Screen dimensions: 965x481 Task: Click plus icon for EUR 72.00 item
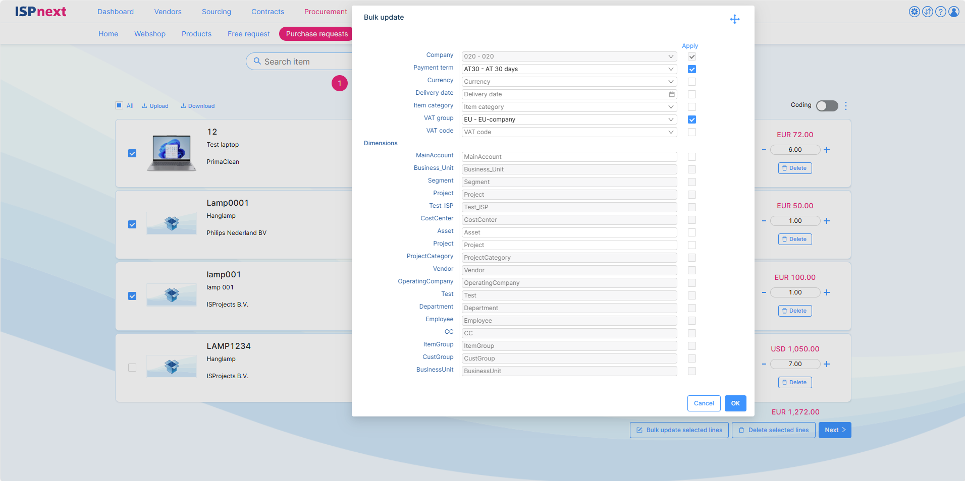pos(827,150)
